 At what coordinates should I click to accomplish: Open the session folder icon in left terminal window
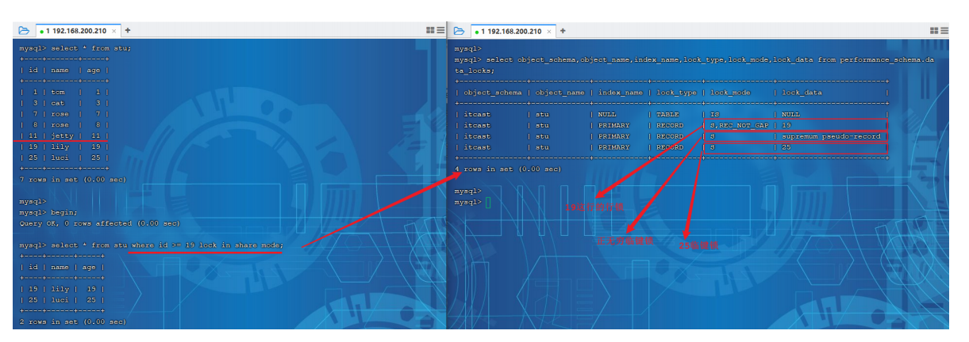point(24,30)
